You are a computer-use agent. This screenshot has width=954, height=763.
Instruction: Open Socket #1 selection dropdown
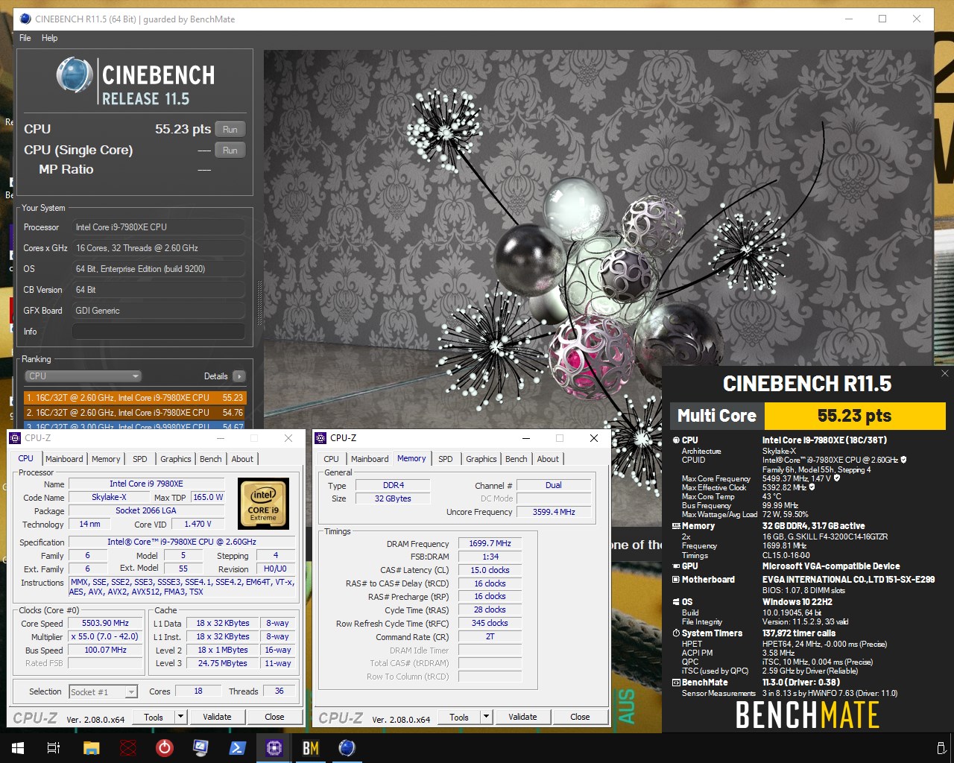click(x=103, y=692)
